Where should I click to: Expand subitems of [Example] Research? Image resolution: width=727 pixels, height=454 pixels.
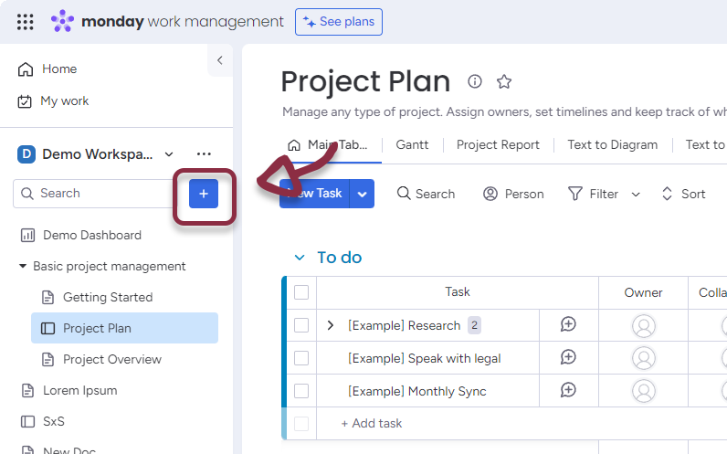[x=331, y=325]
